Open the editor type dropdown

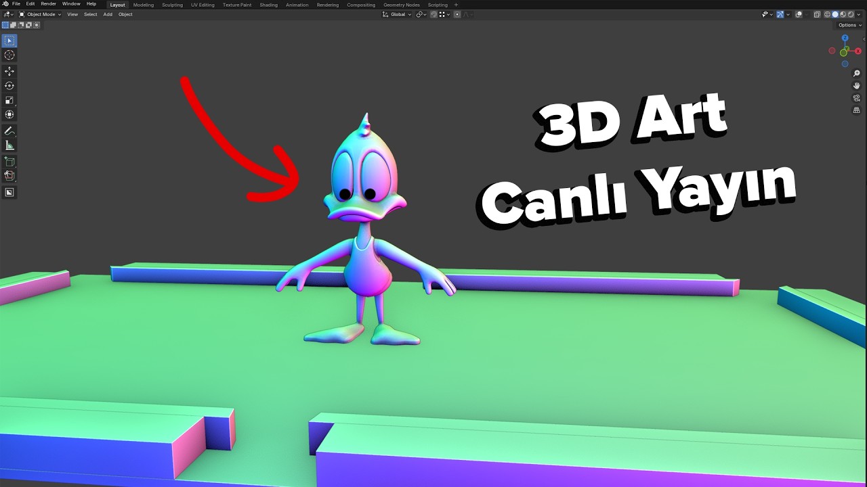(x=9, y=14)
